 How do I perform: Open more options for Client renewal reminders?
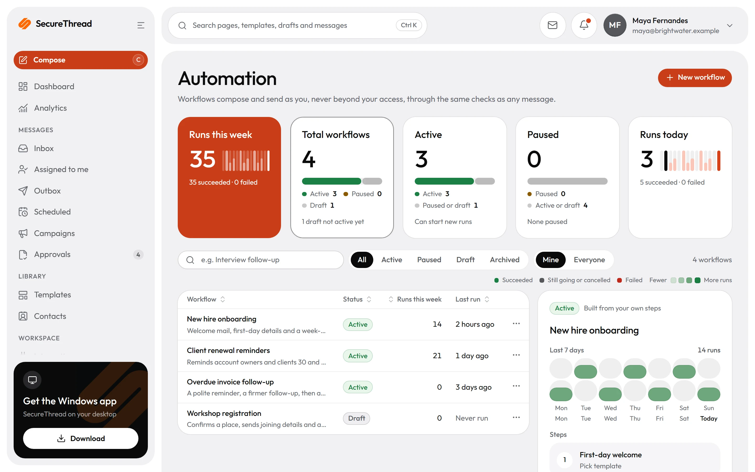pyautogui.click(x=516, y=355)
